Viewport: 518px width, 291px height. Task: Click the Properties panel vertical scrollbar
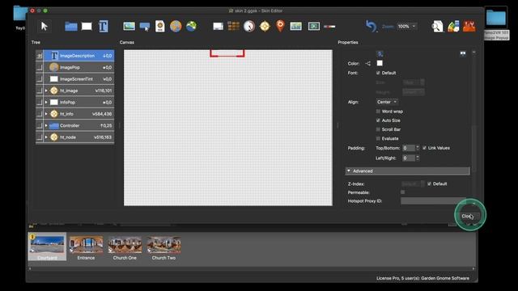473,149
